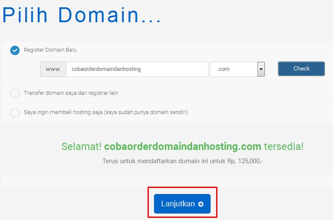333x220 pixels.
Task: Open the .com extension dropdown
Action: (237, 69)
